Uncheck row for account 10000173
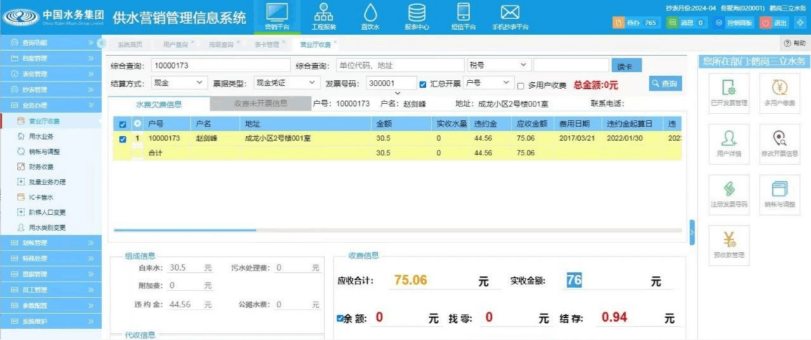The height and width of the screenshot is (340, 811). point(123,138)
